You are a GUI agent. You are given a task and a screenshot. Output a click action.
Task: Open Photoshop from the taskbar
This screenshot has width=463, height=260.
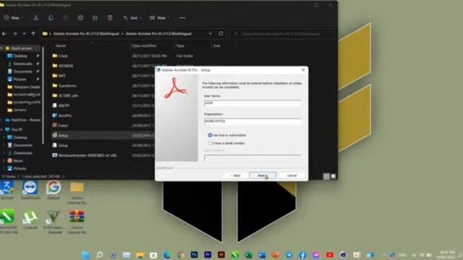point(194,255)
